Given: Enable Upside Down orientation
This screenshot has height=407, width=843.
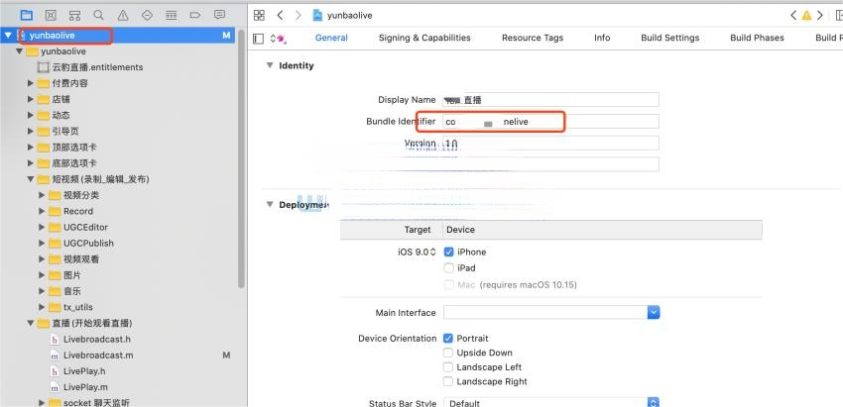Looking at the screenshot, I should coord(448,353).
